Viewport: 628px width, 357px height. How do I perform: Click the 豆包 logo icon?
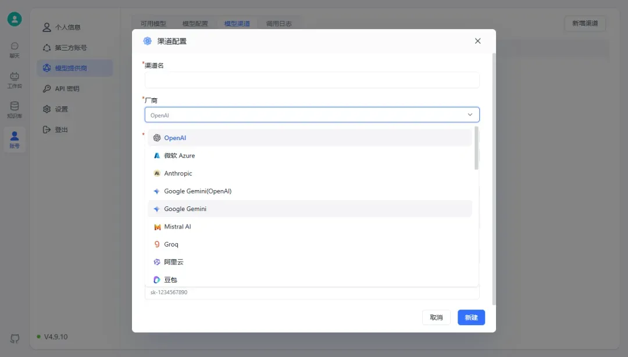[156, 280]
